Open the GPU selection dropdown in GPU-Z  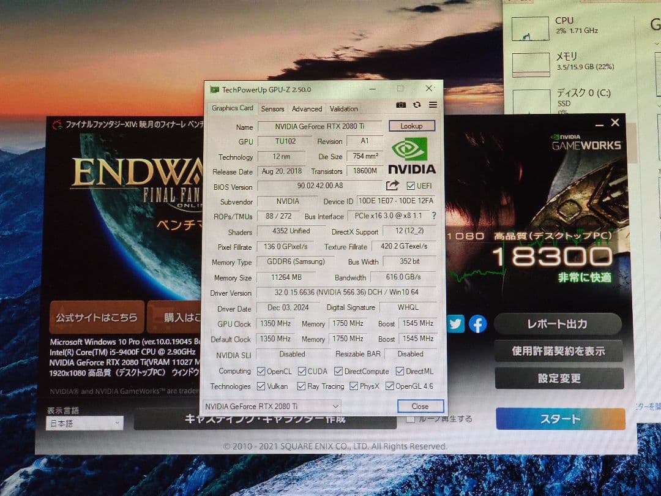[x=272, y=406]
